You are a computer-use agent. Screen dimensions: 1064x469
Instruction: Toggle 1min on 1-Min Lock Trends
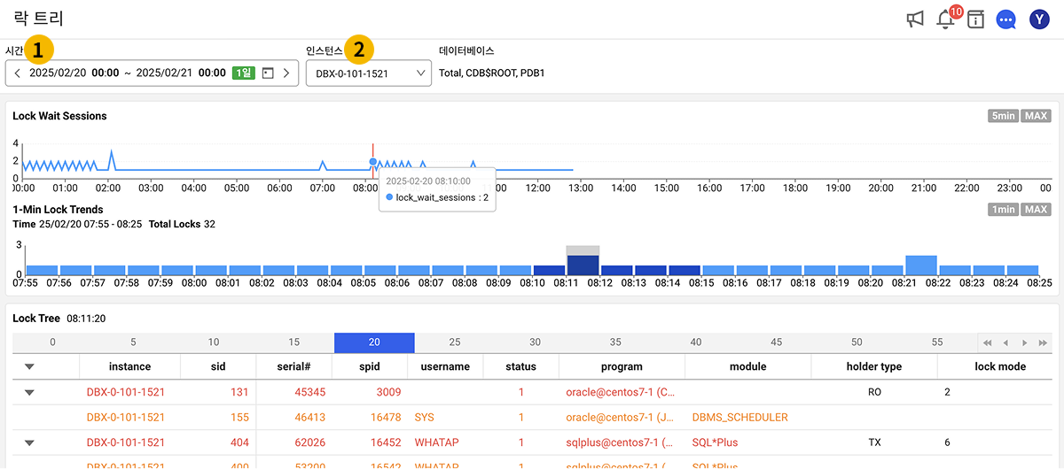[x=1004, y=210]
